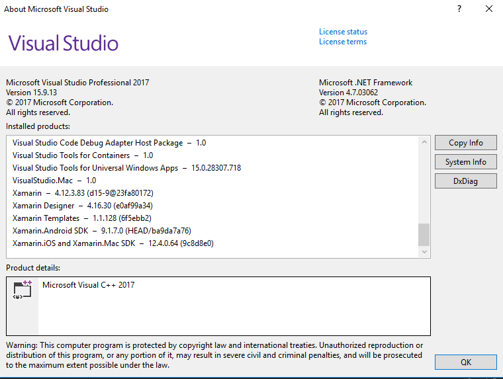Click the installed products scrollbar thumb
The height and width of the screenshot is (379, 503).
pos(424,234)
